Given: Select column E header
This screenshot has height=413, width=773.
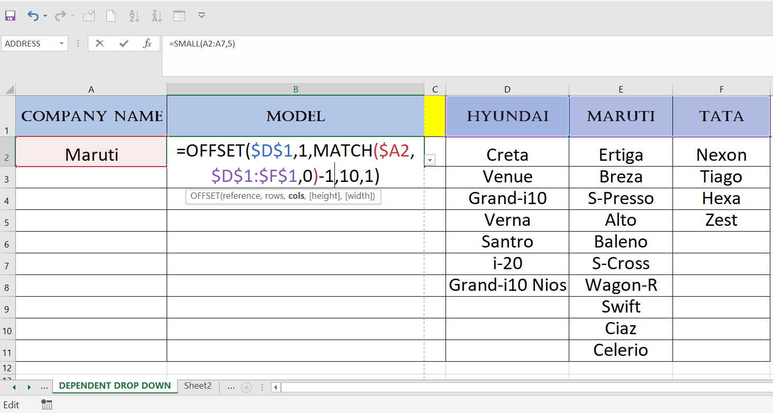Looking at the screenshot, I should [x=621, y=89].
